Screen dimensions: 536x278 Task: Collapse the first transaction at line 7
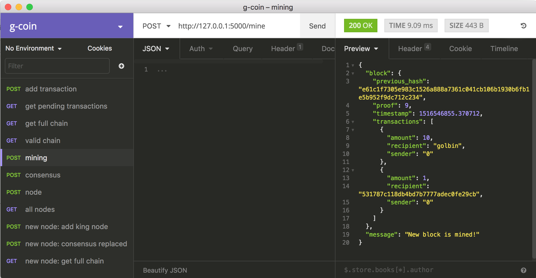(x=353, y=130)
